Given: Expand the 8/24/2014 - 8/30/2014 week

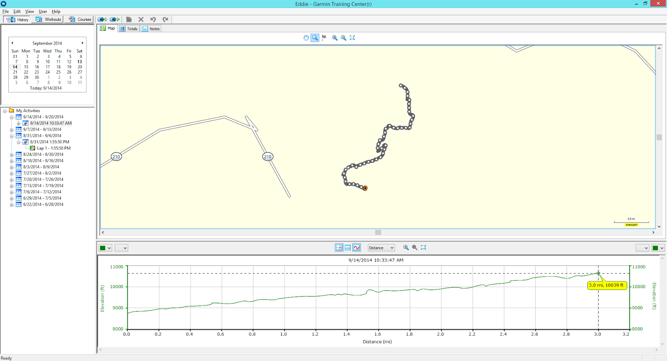Looking at the screenshot, I should [x=12, y=155].
